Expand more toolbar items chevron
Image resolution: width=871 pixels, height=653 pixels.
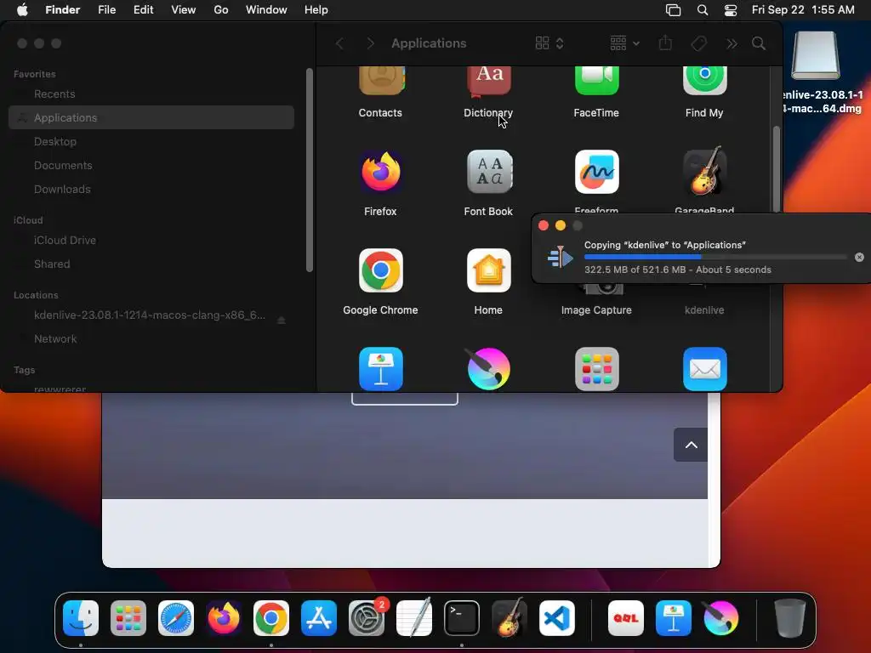[x=732, y=43]
